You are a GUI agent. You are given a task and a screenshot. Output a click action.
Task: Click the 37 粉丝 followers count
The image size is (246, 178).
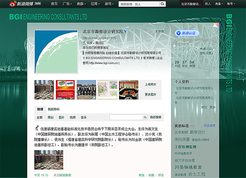pos(185,64)
